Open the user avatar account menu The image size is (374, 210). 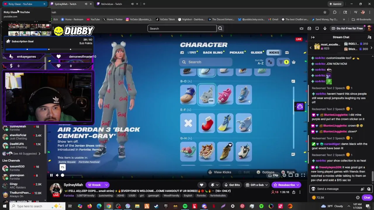pyautogui.click(x=369, y=28)
